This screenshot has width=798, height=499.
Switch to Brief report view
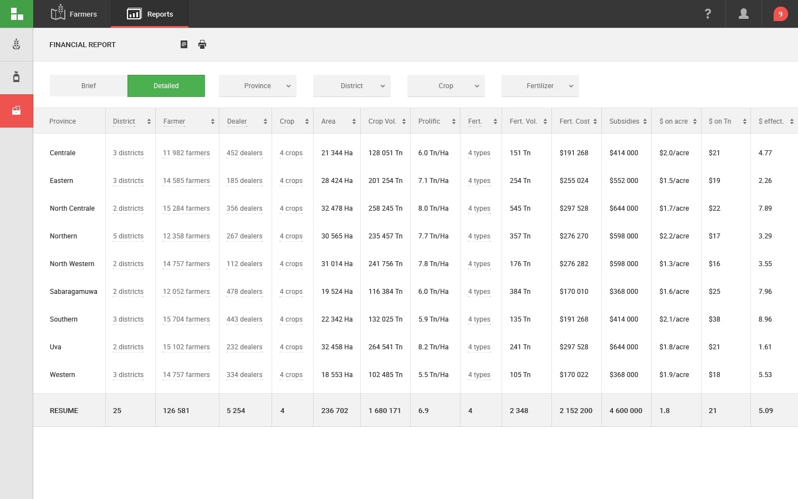click(x=89, y=86)
